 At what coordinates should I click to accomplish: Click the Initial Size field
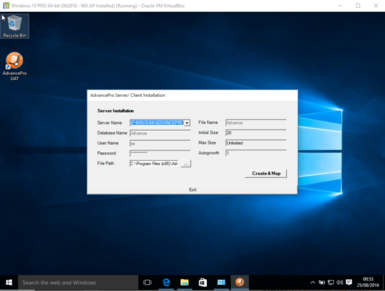(x=255, y=133)
